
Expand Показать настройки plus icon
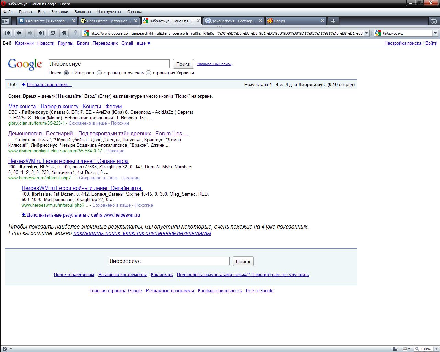coord(24,84)
